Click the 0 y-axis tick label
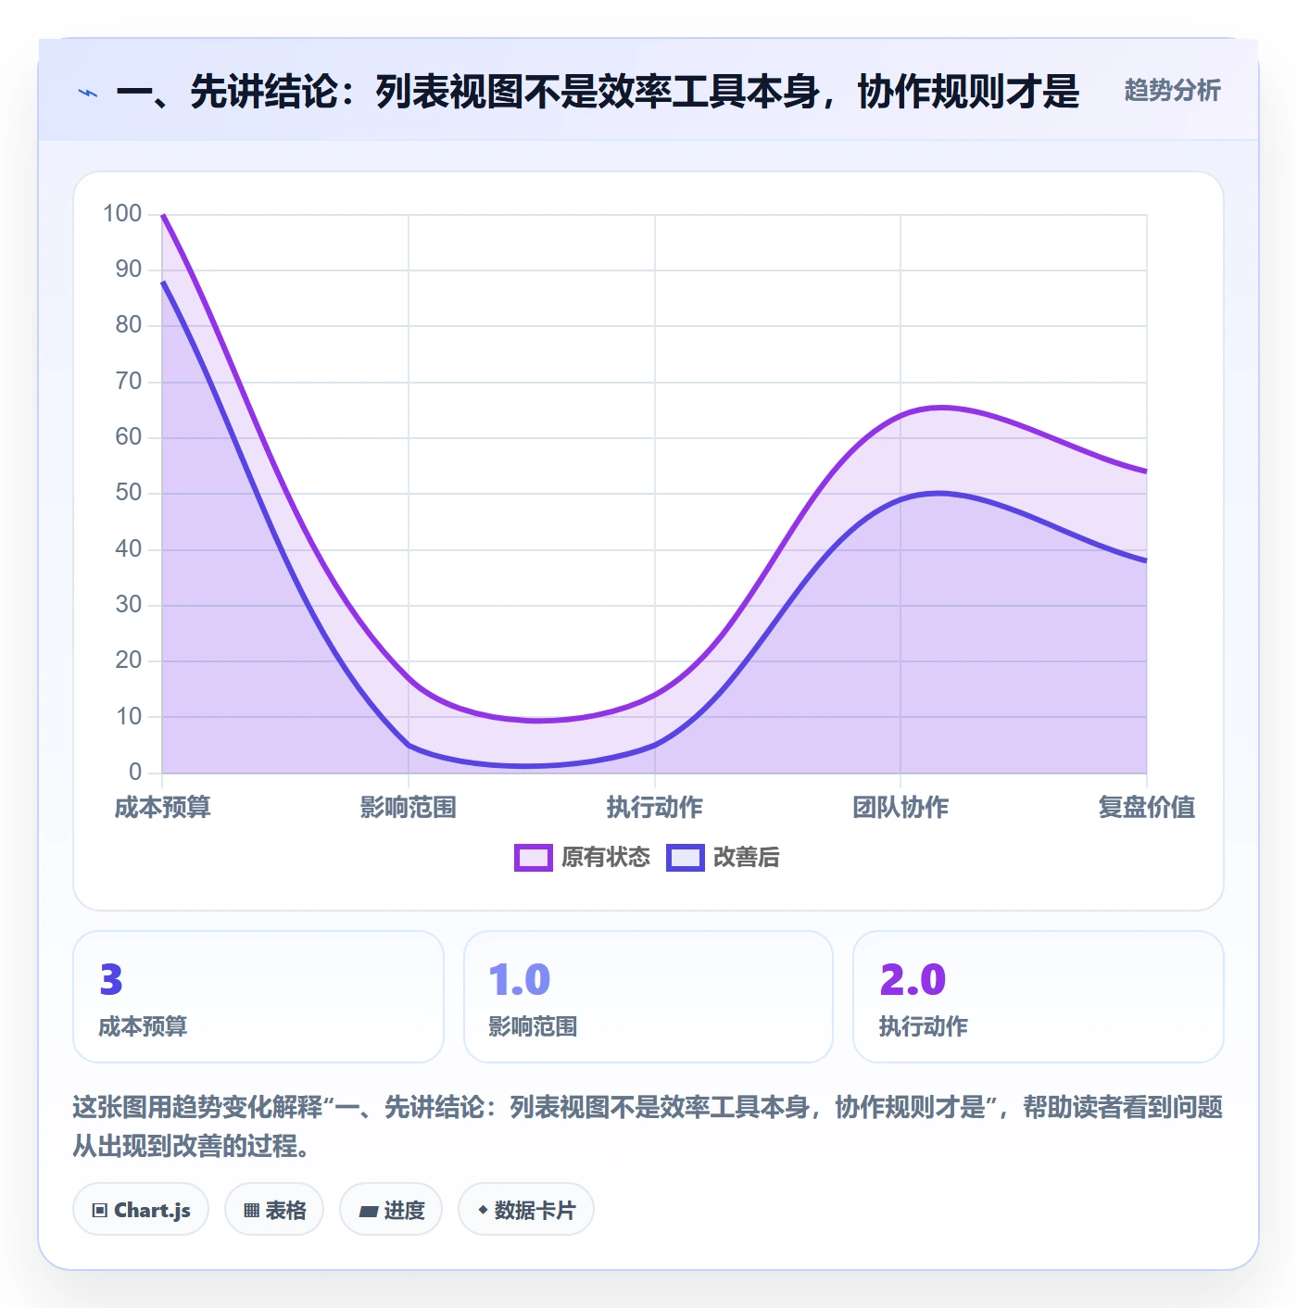The width and height of the screenshot is (1297, 1308). [135, 772]
